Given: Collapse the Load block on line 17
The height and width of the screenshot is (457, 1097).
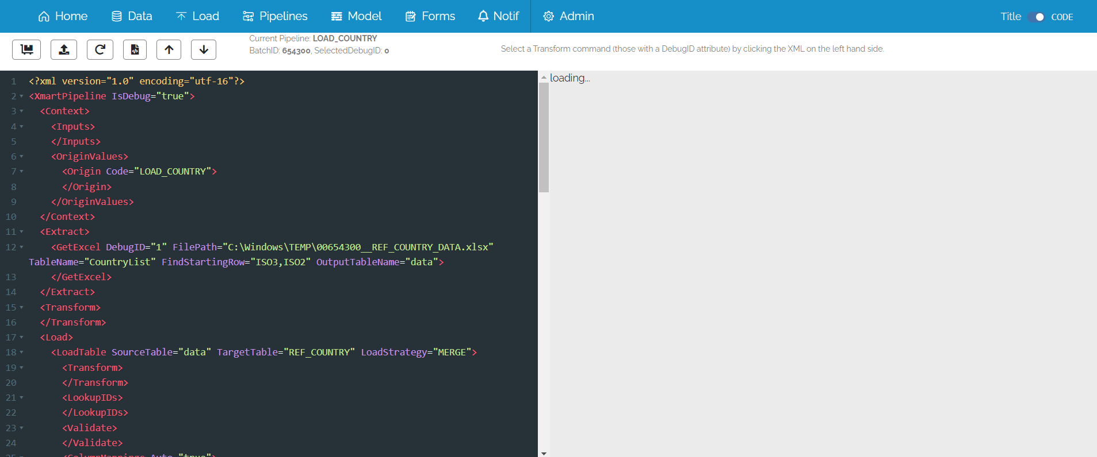Looking at the screenshot, I should [21, 338].
